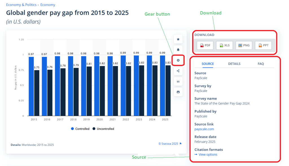Image resolution: width=289 pixels, height=166 pixels.
Task: Download chart as PDF
Action: [x=205, y=45]
